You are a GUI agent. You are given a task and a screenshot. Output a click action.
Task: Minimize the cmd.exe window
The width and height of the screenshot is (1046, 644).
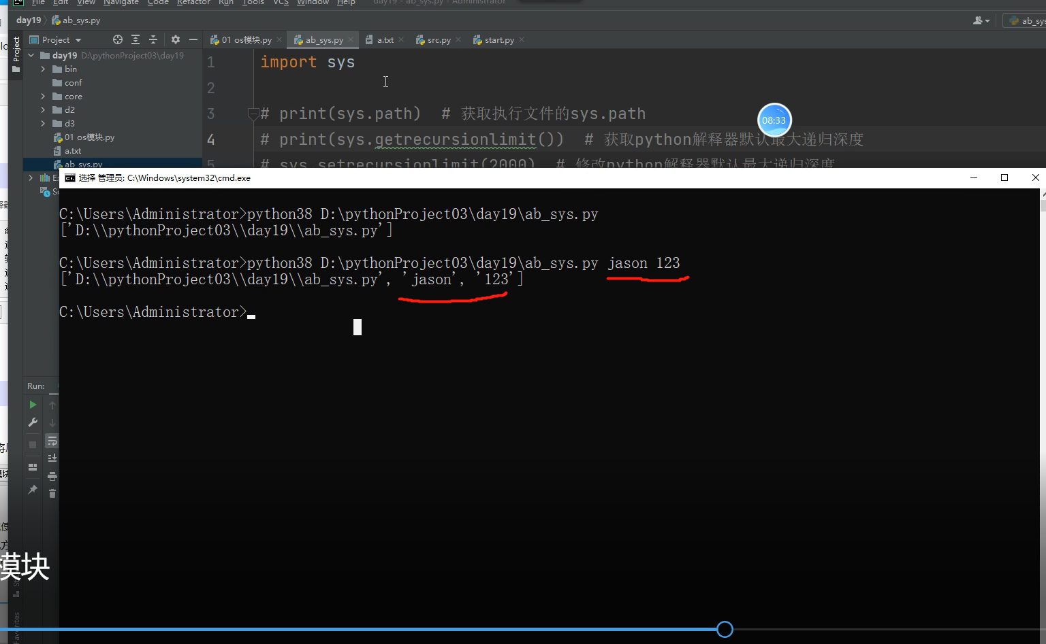(974, 177)
